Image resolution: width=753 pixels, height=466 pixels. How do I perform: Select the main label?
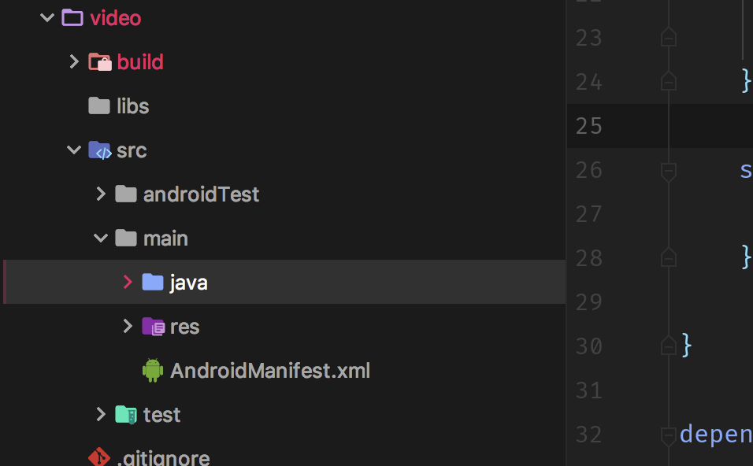(165, 239)
